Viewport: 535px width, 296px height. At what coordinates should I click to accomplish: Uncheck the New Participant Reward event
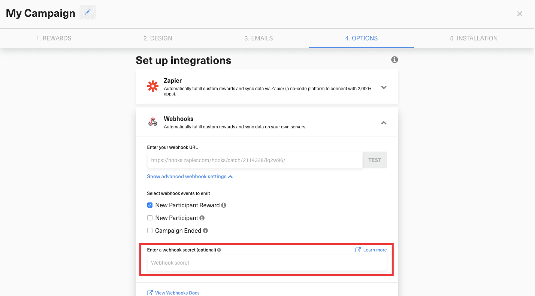150,205
